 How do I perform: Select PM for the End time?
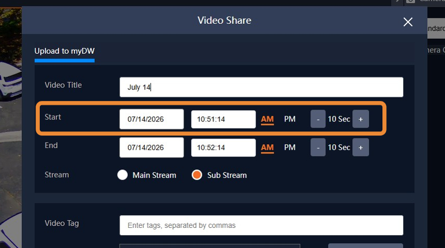(x=290, y=147)
